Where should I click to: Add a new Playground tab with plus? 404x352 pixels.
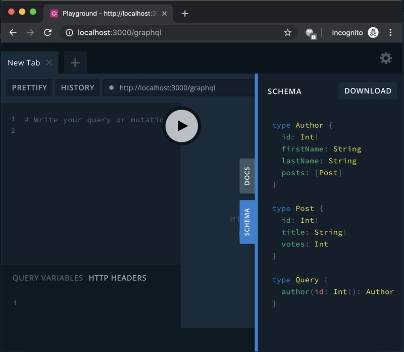75,63
